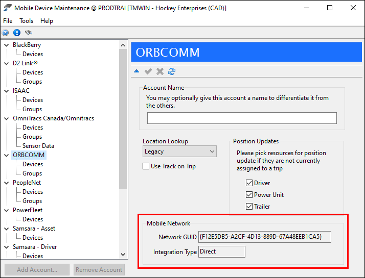The height and width of the screenshot is (278, 365).
Task: Click the blue up-arrow icon under ORBCOMM
Action: [x=136, y=71]
